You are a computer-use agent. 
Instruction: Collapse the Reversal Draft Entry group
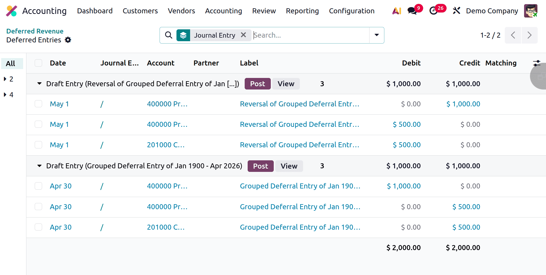39,84
